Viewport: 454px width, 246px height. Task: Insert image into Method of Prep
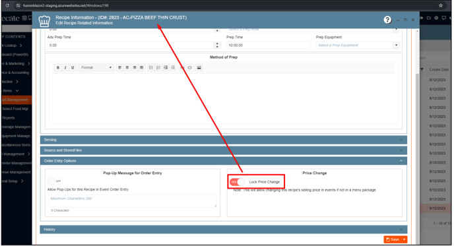199,67
